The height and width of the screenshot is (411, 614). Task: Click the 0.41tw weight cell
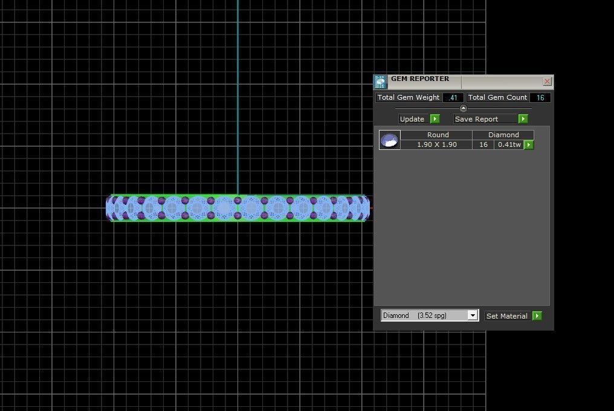tap(509, 144)
